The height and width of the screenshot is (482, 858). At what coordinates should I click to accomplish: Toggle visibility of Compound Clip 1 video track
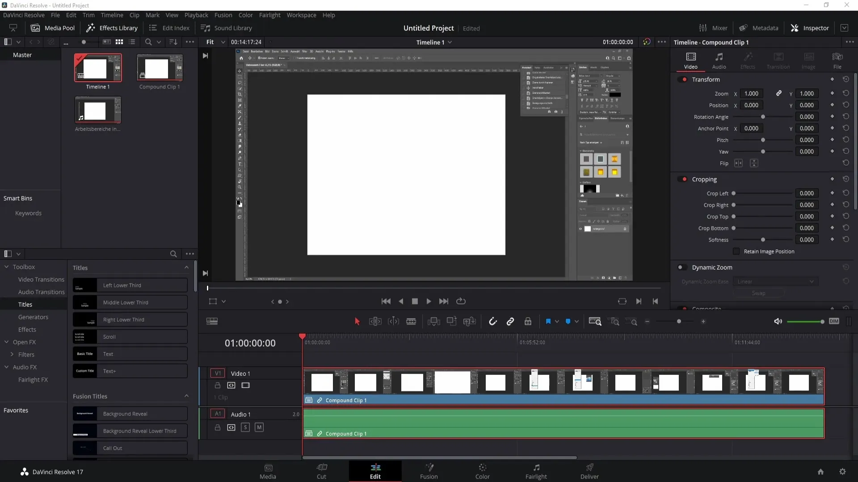click(x=245, y=385)
